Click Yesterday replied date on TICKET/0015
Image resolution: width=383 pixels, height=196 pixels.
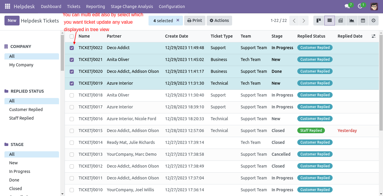(347, 131)
